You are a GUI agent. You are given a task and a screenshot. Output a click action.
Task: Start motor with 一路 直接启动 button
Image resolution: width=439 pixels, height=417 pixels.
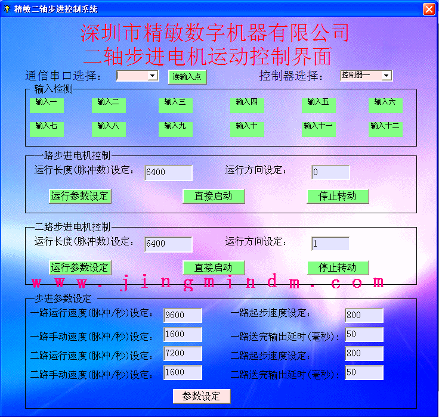[214, 196]
